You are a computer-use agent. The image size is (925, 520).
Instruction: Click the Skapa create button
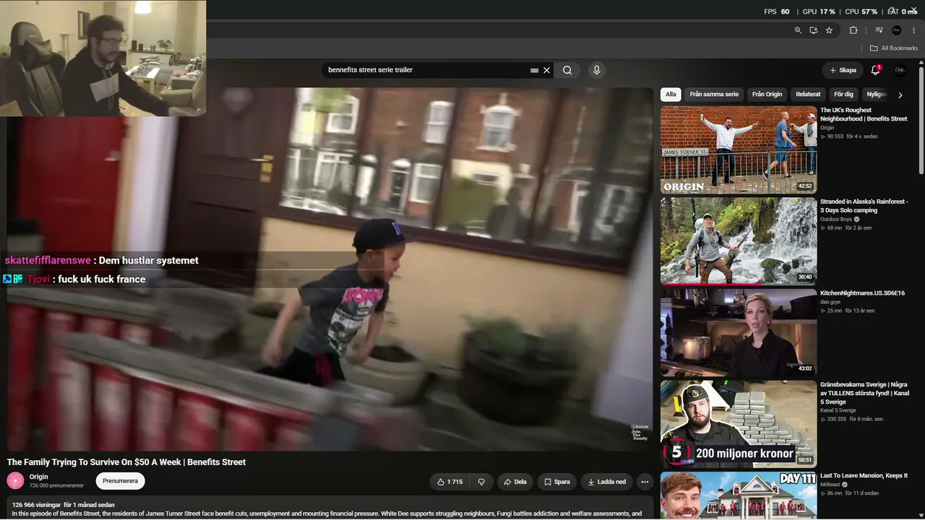tap(843, 70)
